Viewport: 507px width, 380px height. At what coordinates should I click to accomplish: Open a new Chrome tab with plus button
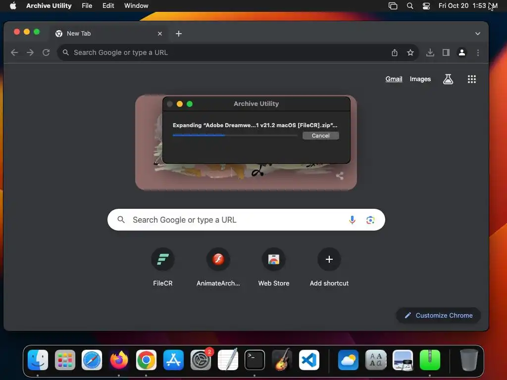click(178, 34)
